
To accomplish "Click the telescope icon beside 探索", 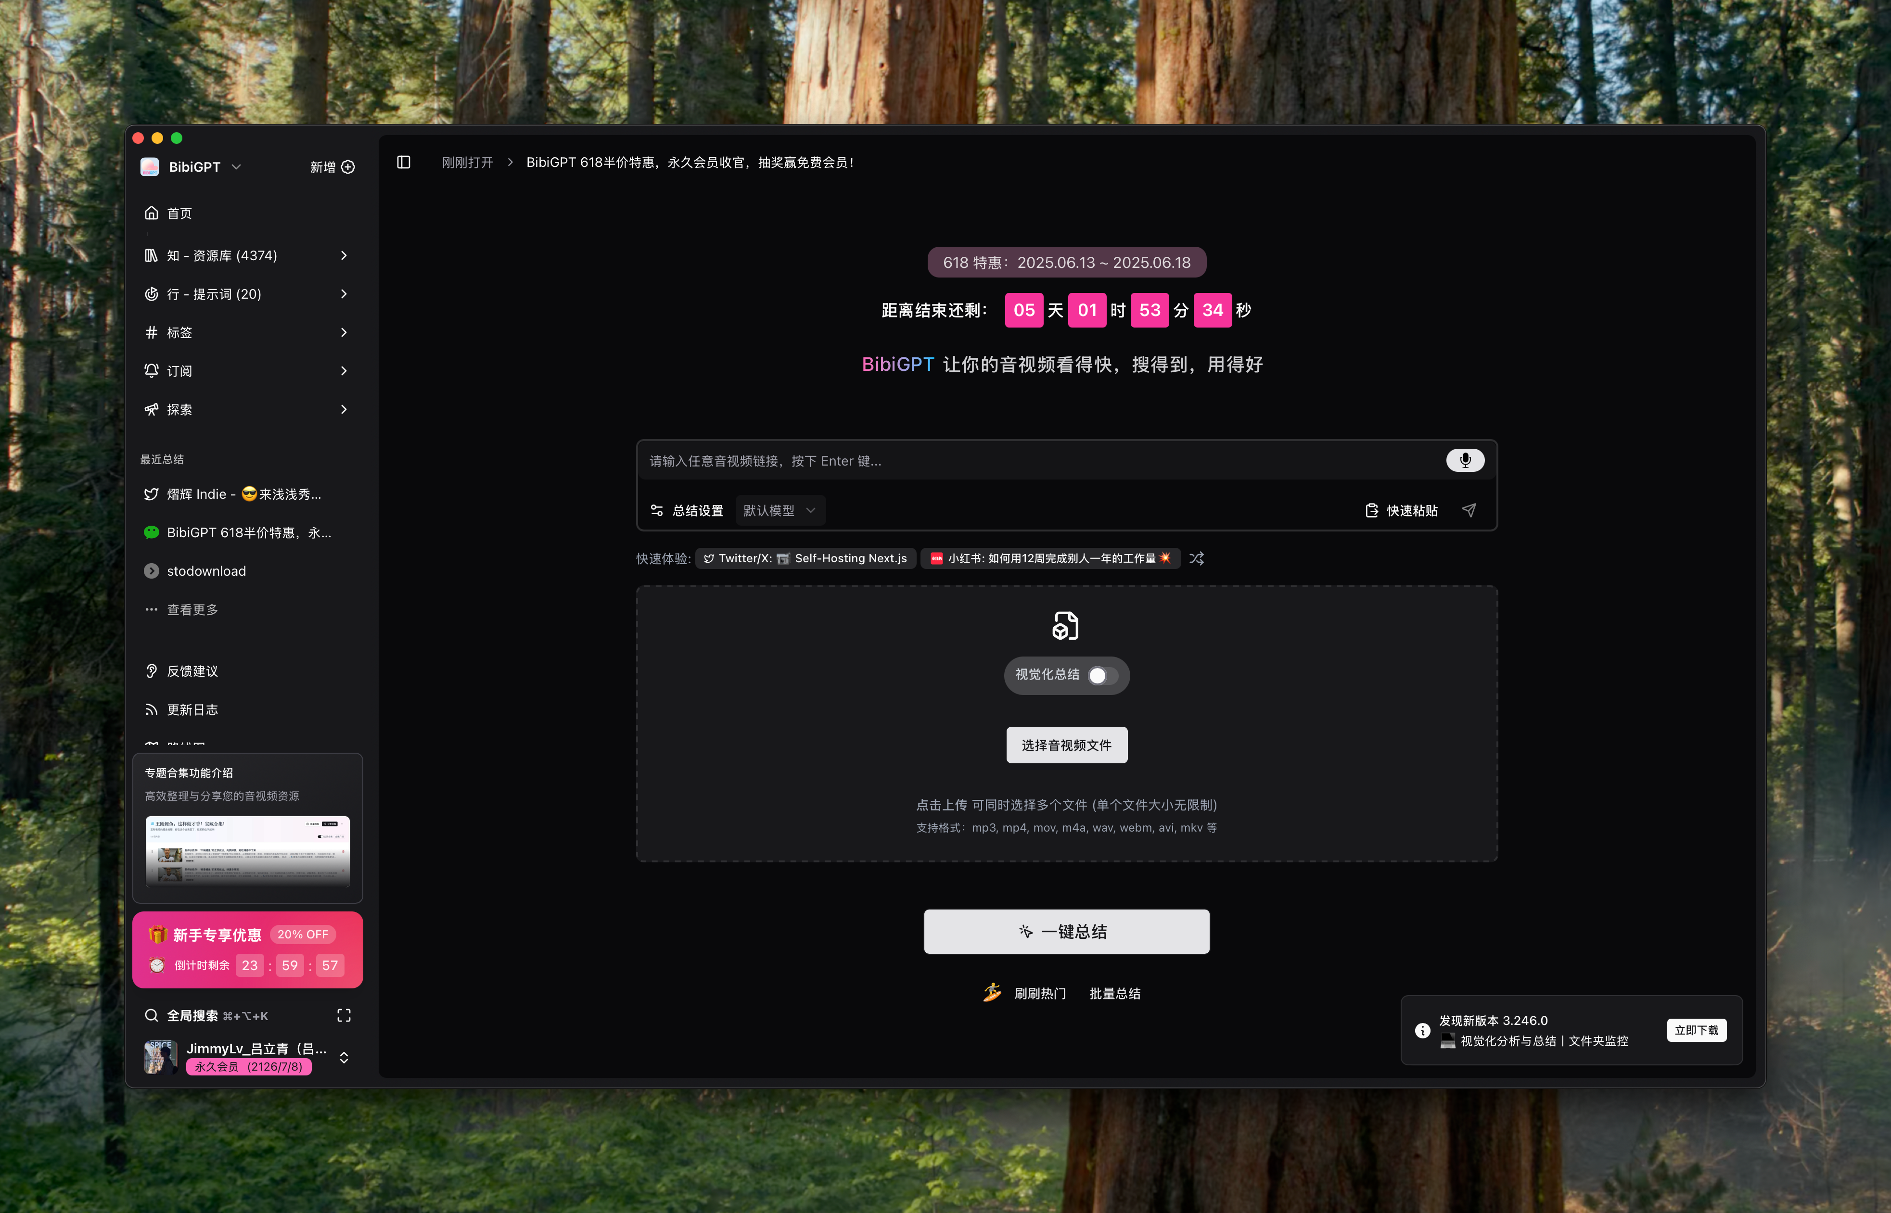I will 151,409.
